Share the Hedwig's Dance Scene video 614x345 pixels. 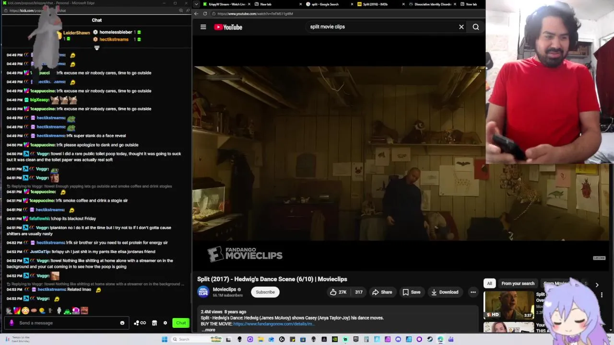[382, 292]
